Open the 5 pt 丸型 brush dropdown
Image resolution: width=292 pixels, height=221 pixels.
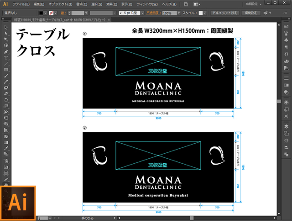tap(142, 13)
